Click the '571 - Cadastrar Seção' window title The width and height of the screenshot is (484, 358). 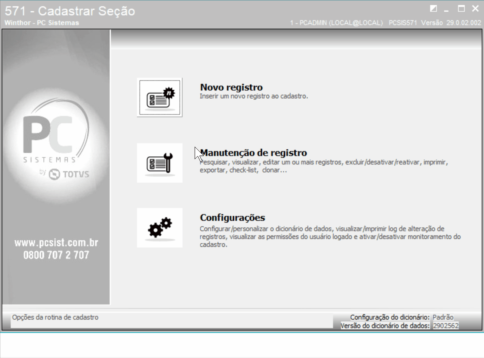(70, 11)
